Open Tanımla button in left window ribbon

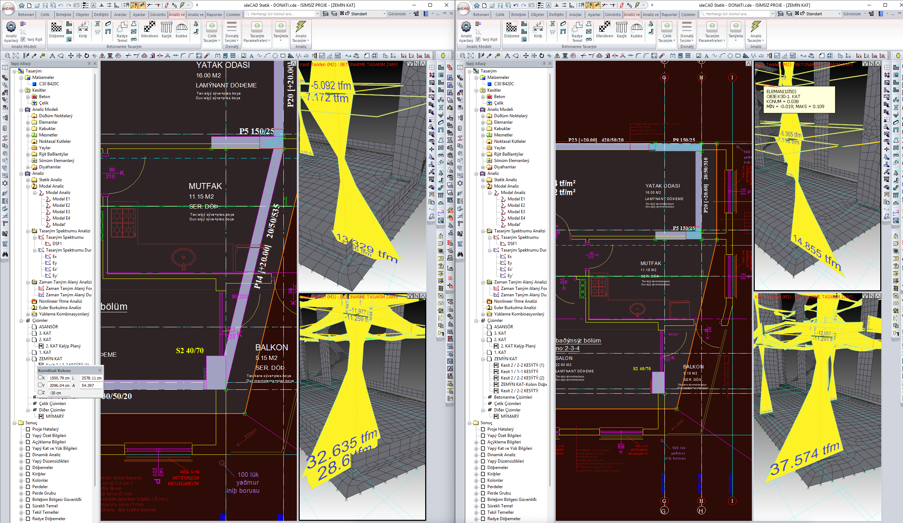click(x=281, y=32)
